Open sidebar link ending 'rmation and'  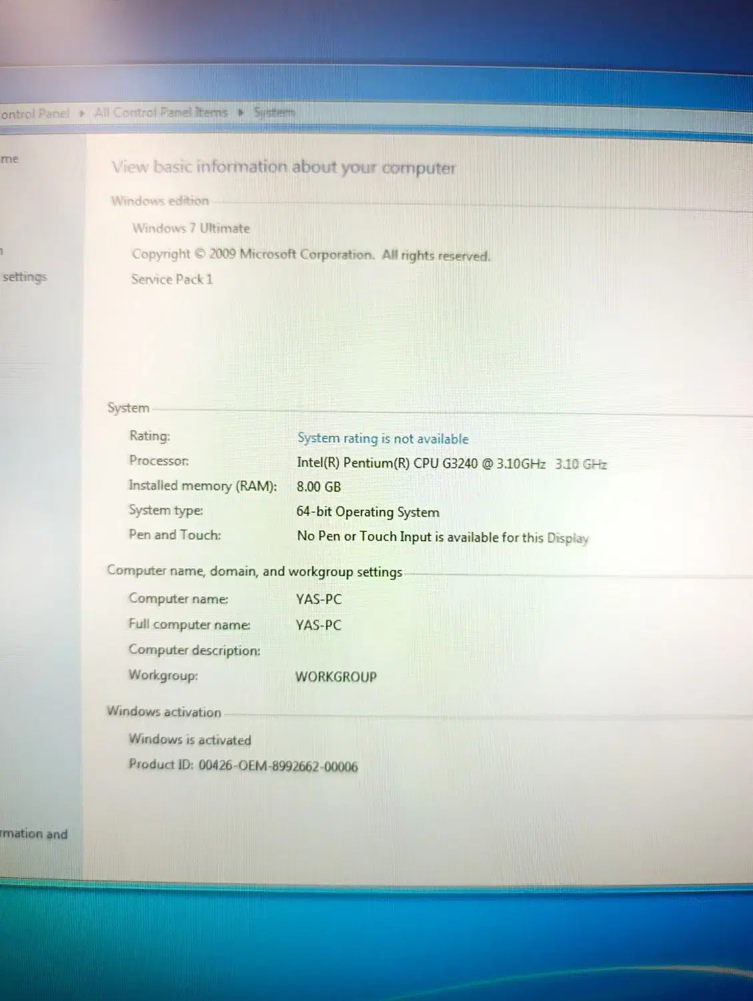click(x=33, y=833)
